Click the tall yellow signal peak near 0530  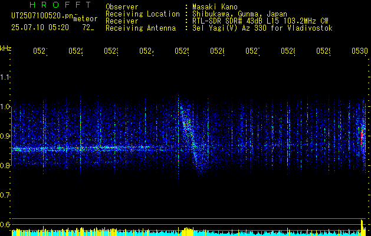362,228
